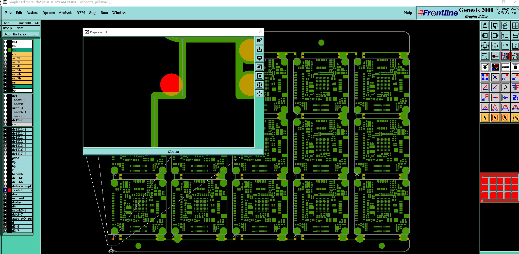519x254 pixels.
Task: Toggle the checkbox for layer tol
Action: [x=5, y=42]
